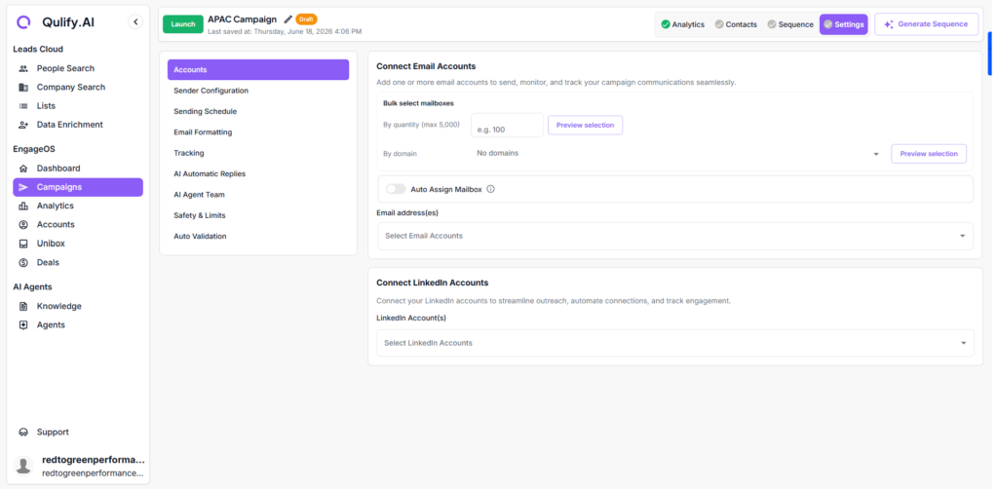Open Auto Validation settings

[257, 236]
